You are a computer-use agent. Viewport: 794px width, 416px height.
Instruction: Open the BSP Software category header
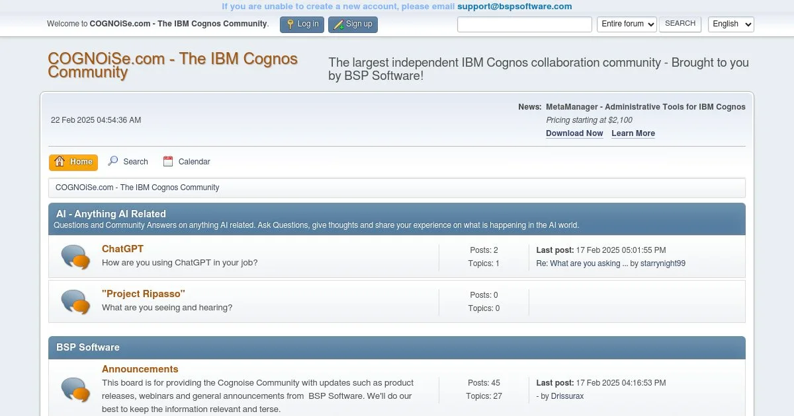88,347
